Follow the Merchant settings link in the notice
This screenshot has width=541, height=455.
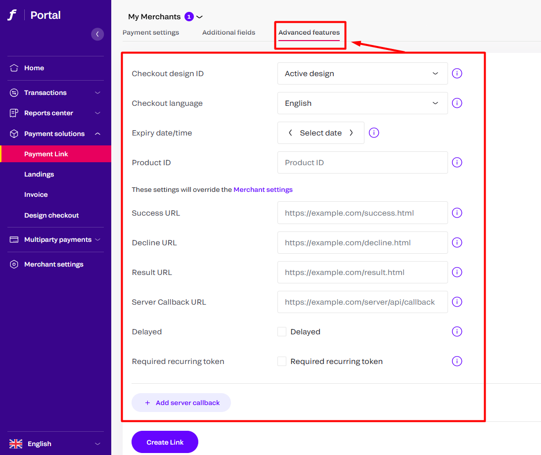[263, 189]
